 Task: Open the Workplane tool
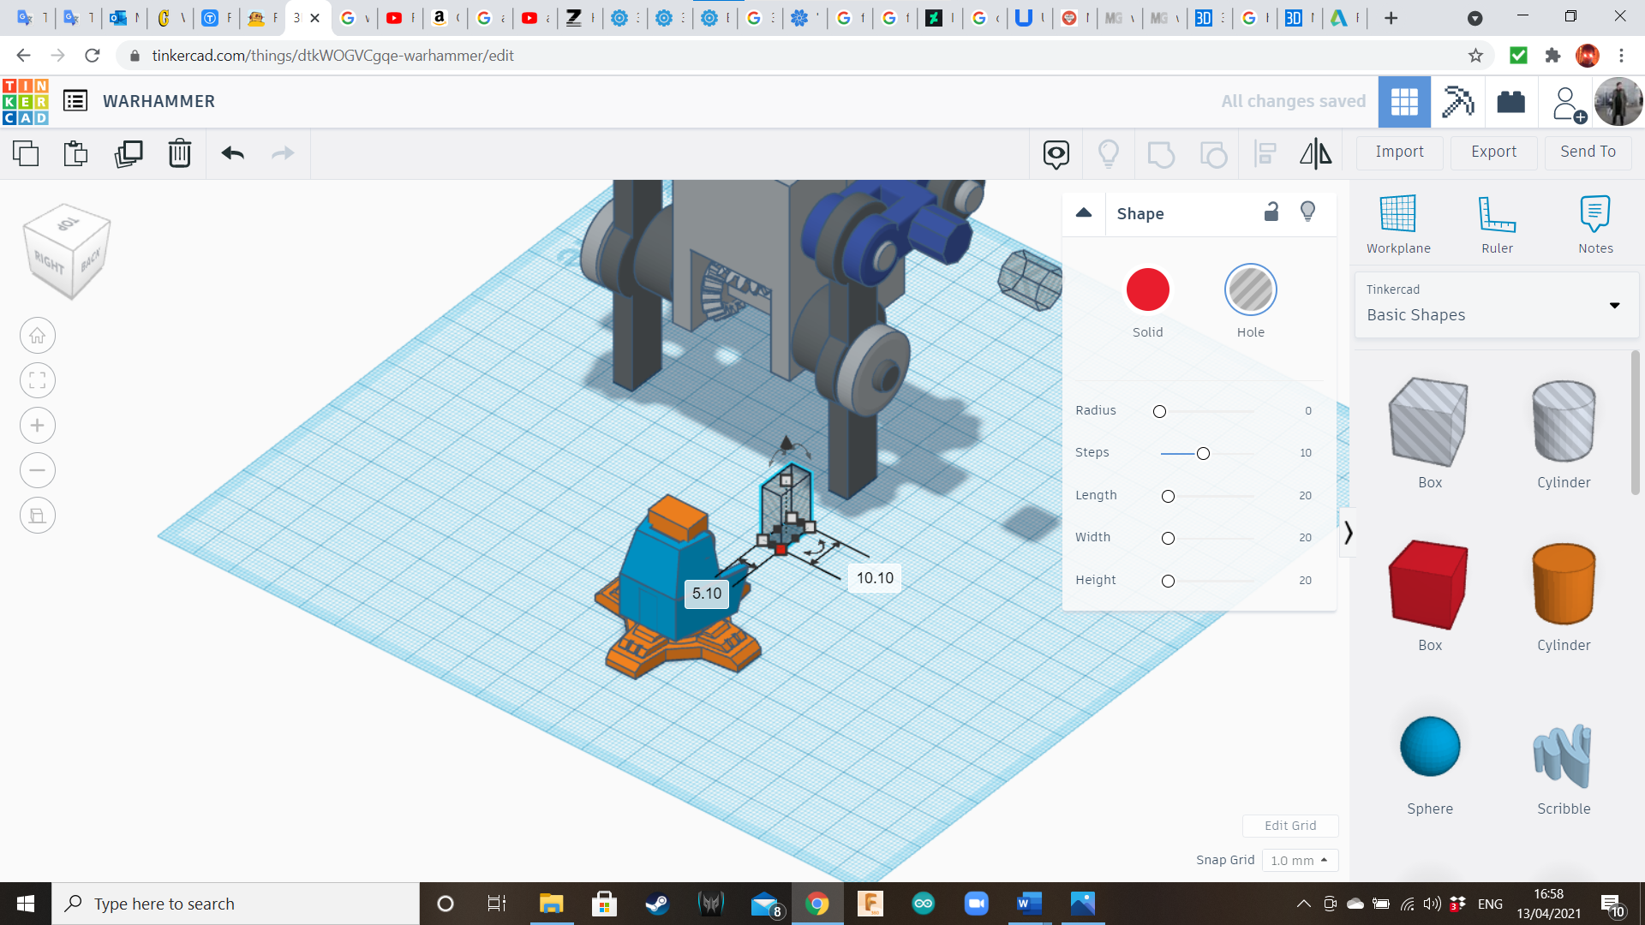1398,224
